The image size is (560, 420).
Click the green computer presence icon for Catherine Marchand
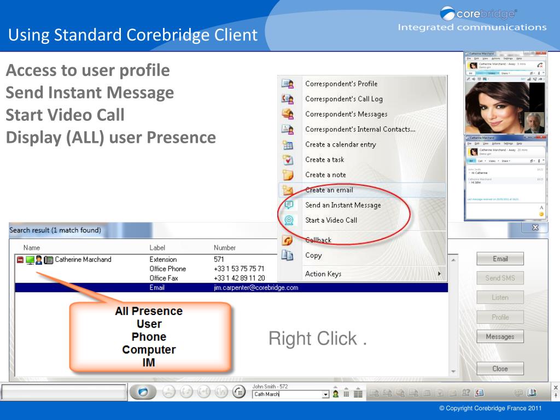pyautogui.click(x=30, y=260)
